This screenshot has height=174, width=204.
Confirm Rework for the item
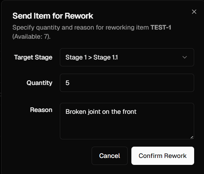163,156
